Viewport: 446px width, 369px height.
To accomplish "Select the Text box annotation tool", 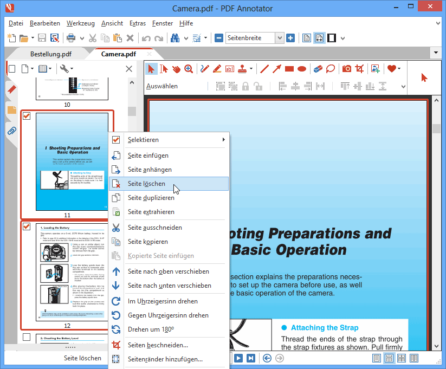I will pos(229,69).
